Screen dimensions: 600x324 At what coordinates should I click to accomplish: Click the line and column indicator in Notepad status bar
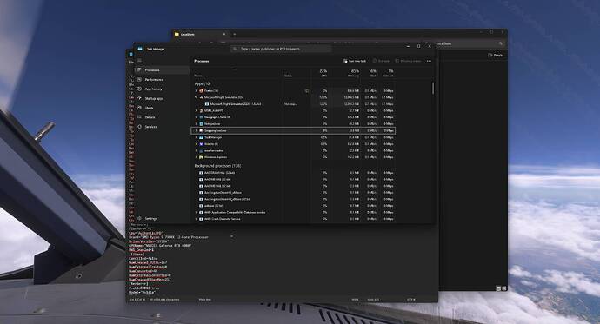[137, 300]
